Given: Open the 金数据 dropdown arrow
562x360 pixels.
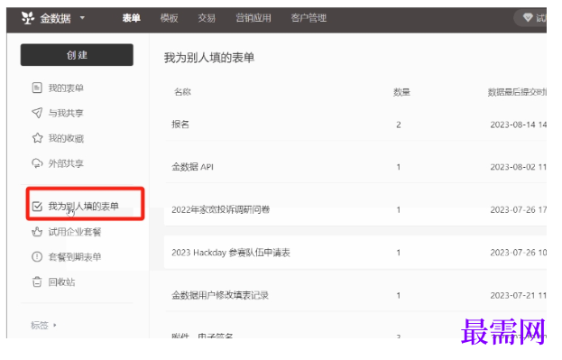Looking at the screenshot, I should tap(82, 17).
